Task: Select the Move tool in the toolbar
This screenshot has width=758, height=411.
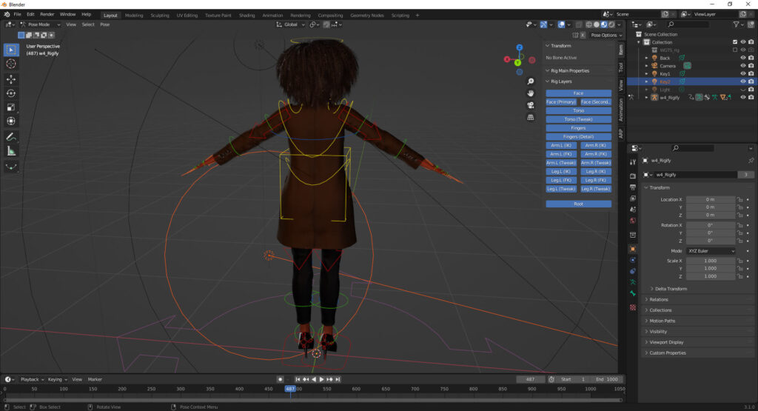Action: pyautogui.click(x=11, y=78)
